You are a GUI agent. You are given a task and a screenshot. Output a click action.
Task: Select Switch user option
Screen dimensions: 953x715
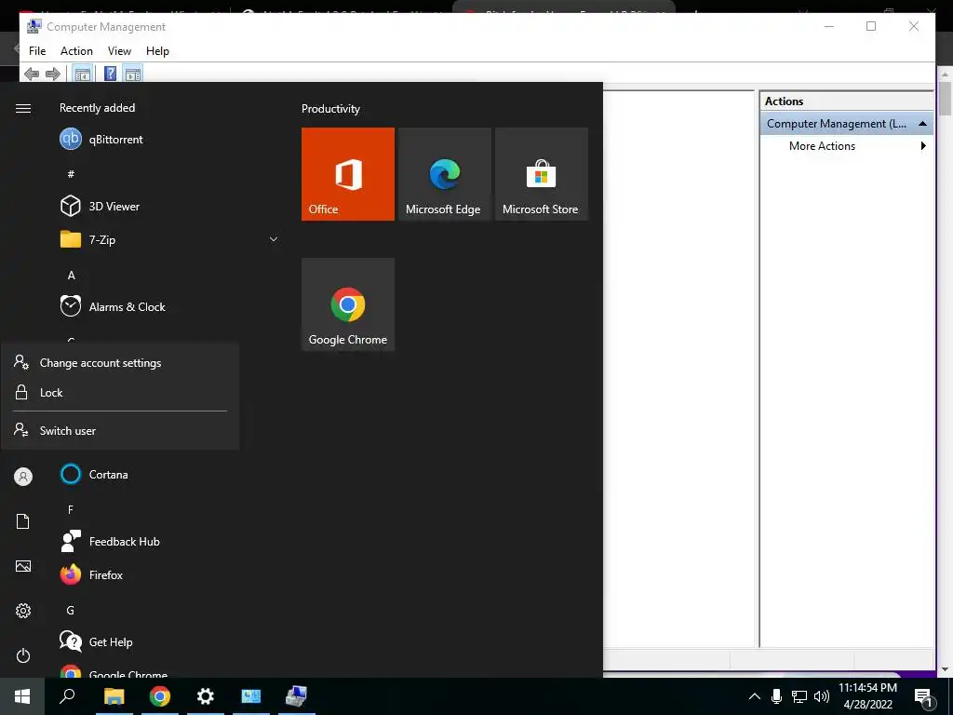point(120,430)
